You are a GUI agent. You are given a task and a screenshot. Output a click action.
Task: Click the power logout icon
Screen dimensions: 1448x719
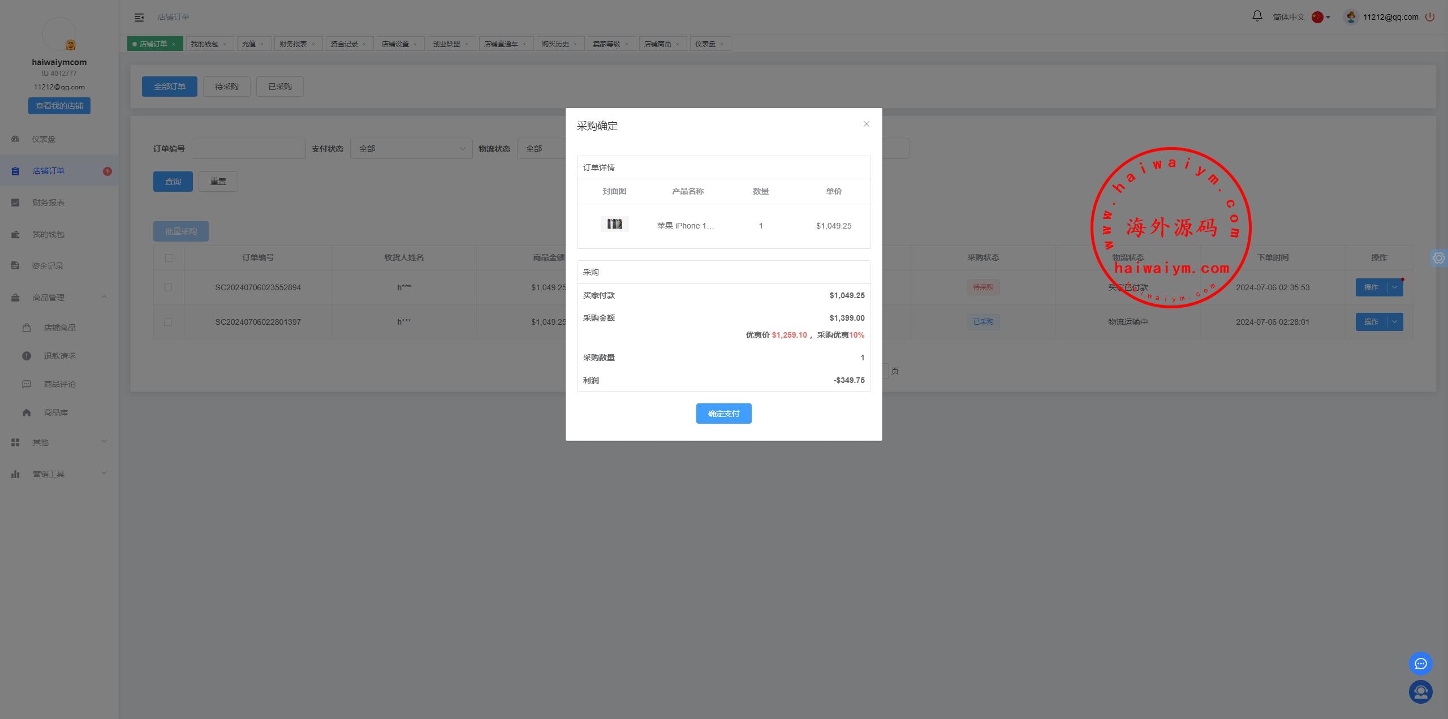[1430, 17]
